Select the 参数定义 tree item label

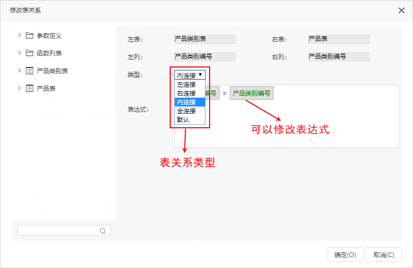49,36
